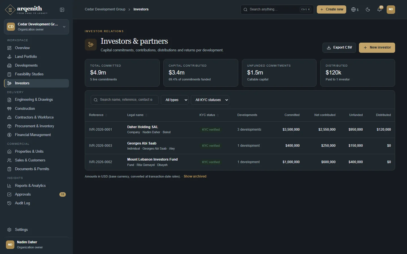This screenshot has width=407, height=254.
Task: Click the Developments building icon
Action: point(9,65)
